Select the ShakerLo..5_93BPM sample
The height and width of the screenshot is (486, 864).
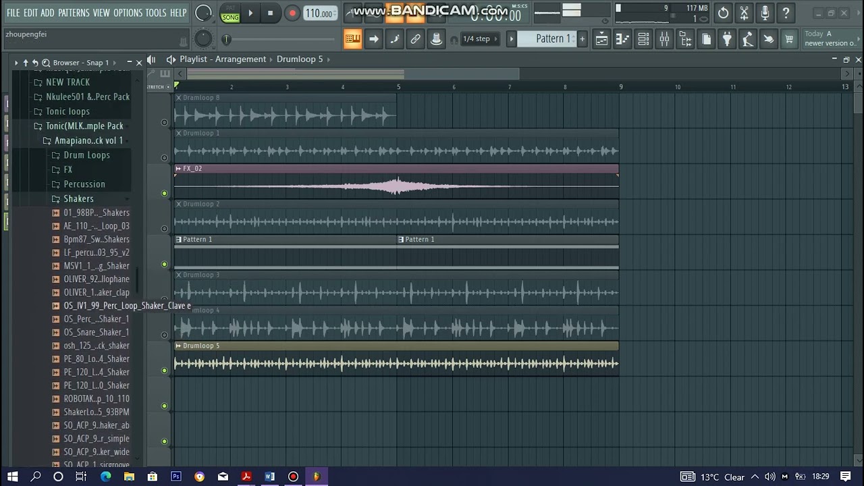click(x=96, y=412)
